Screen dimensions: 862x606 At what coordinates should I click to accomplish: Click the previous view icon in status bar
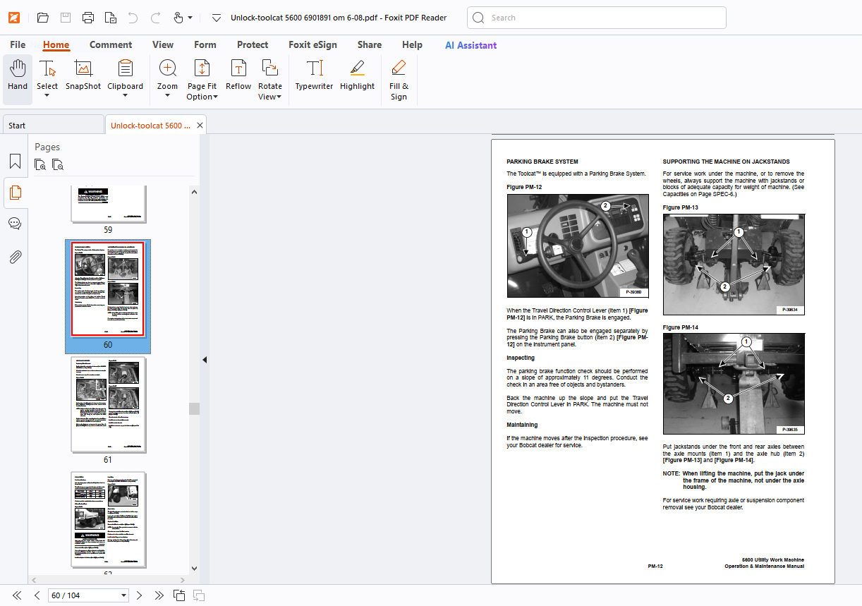[x=179, y=595]
